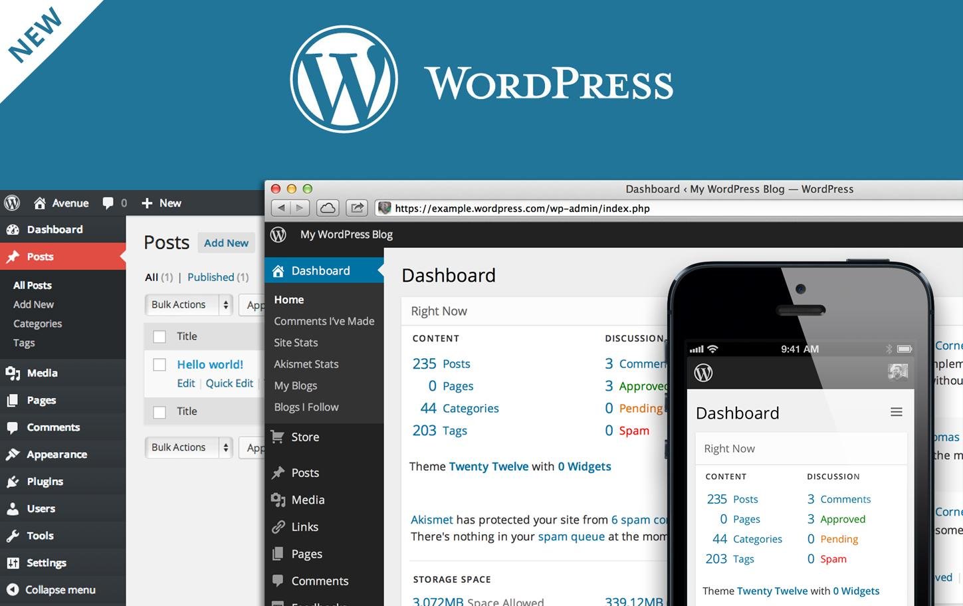
Task: Open the top Bulk Actions dropdown
Action: click(x=189, y=304)
